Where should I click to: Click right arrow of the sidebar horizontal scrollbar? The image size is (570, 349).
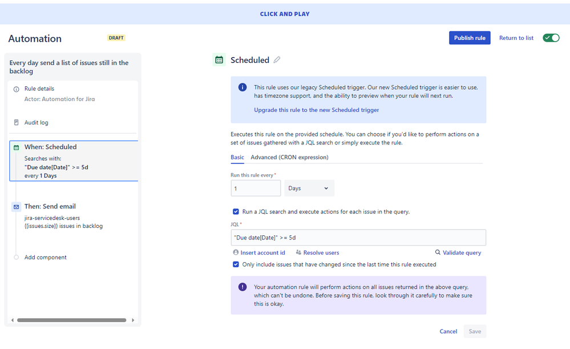(x=133, y=320)
